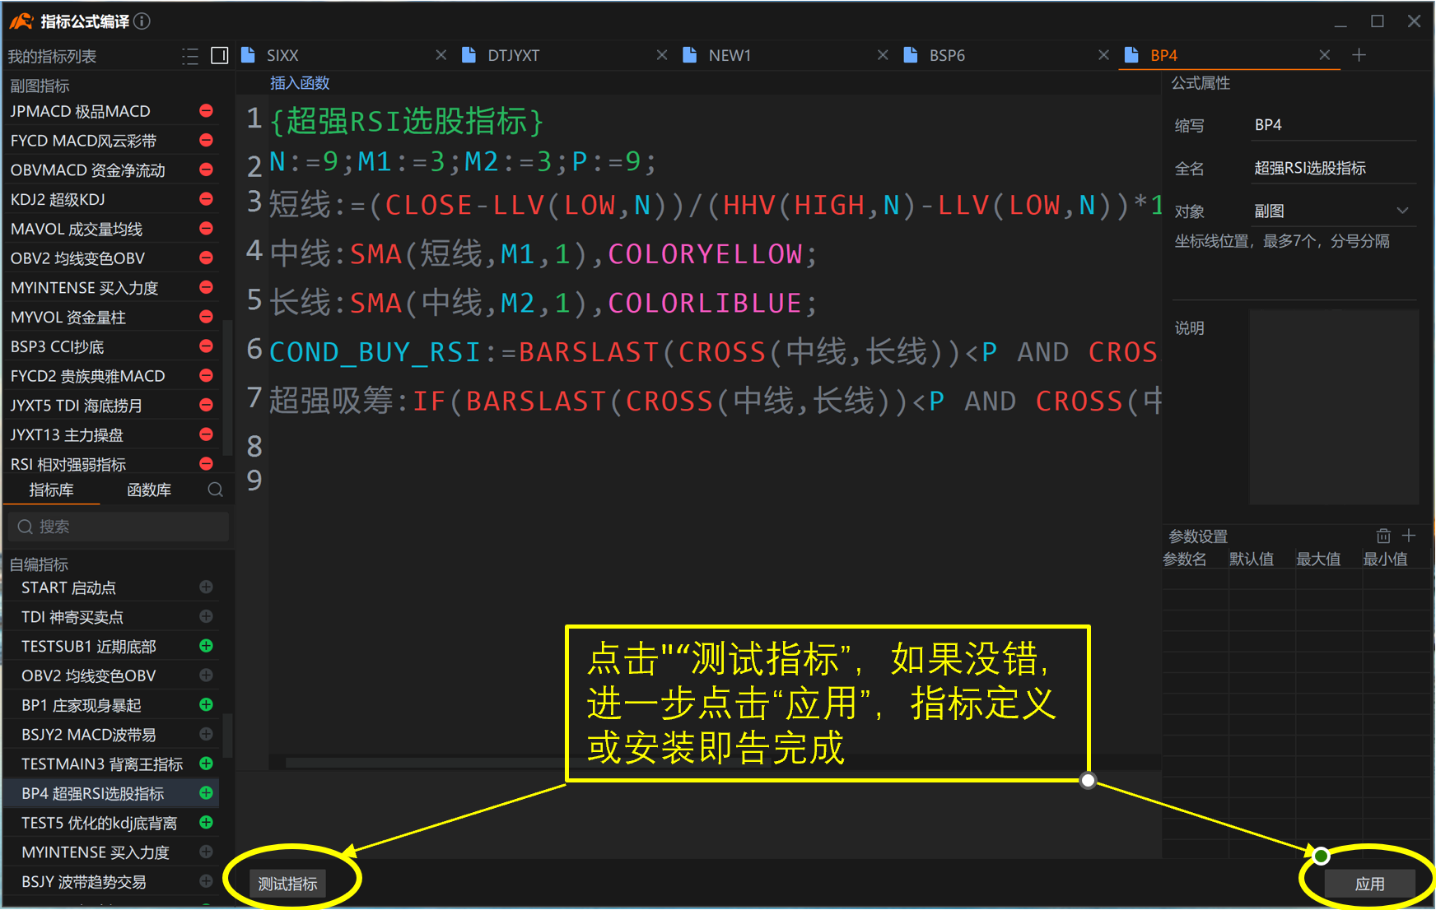Open a new formula tab with plus icon

point(1359,55)
